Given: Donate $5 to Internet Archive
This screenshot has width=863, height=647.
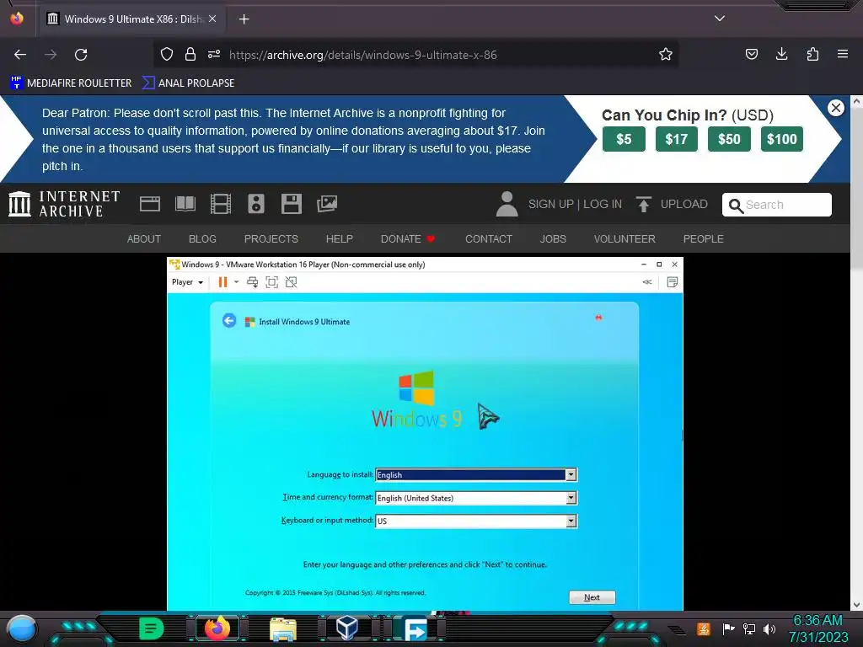Looking at the screenshot, I should click(x=624, y=139).
